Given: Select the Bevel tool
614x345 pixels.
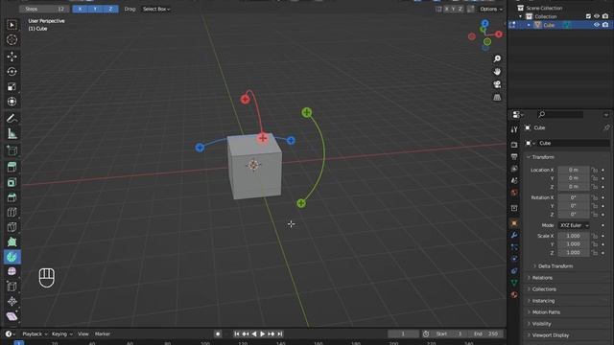Looking at the screenshot, I should coord(12,197).
